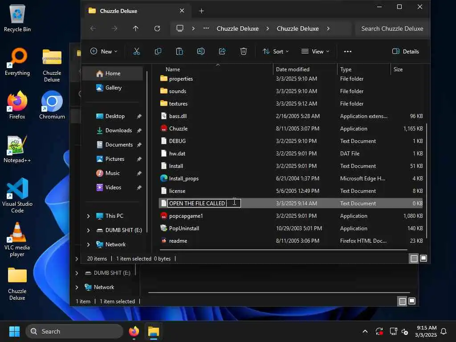The image size is (456, 342).
Task: Open Gallery in navigation pane
Action: tap(113, 88)
